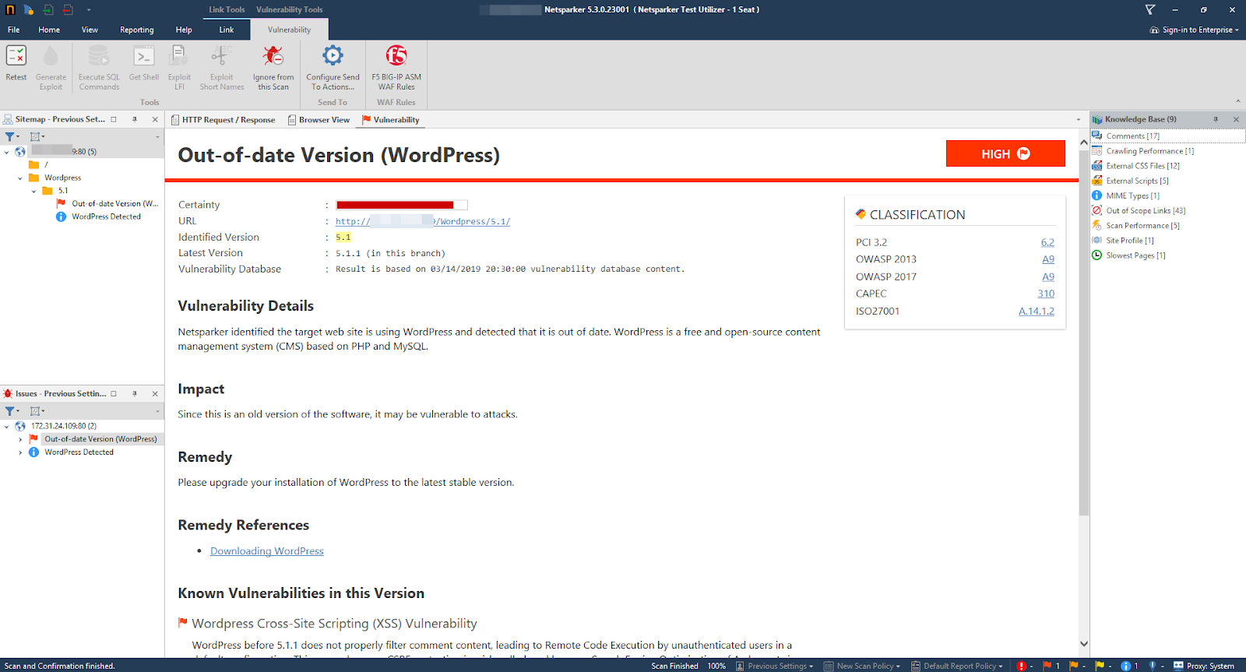This screenshot has width=1246, height=672.
Task: Open the New Scan Policy dropdown
Action: (x=863, y=666)
